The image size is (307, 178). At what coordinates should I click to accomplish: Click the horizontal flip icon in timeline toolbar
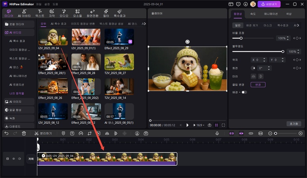coord(107,133)
